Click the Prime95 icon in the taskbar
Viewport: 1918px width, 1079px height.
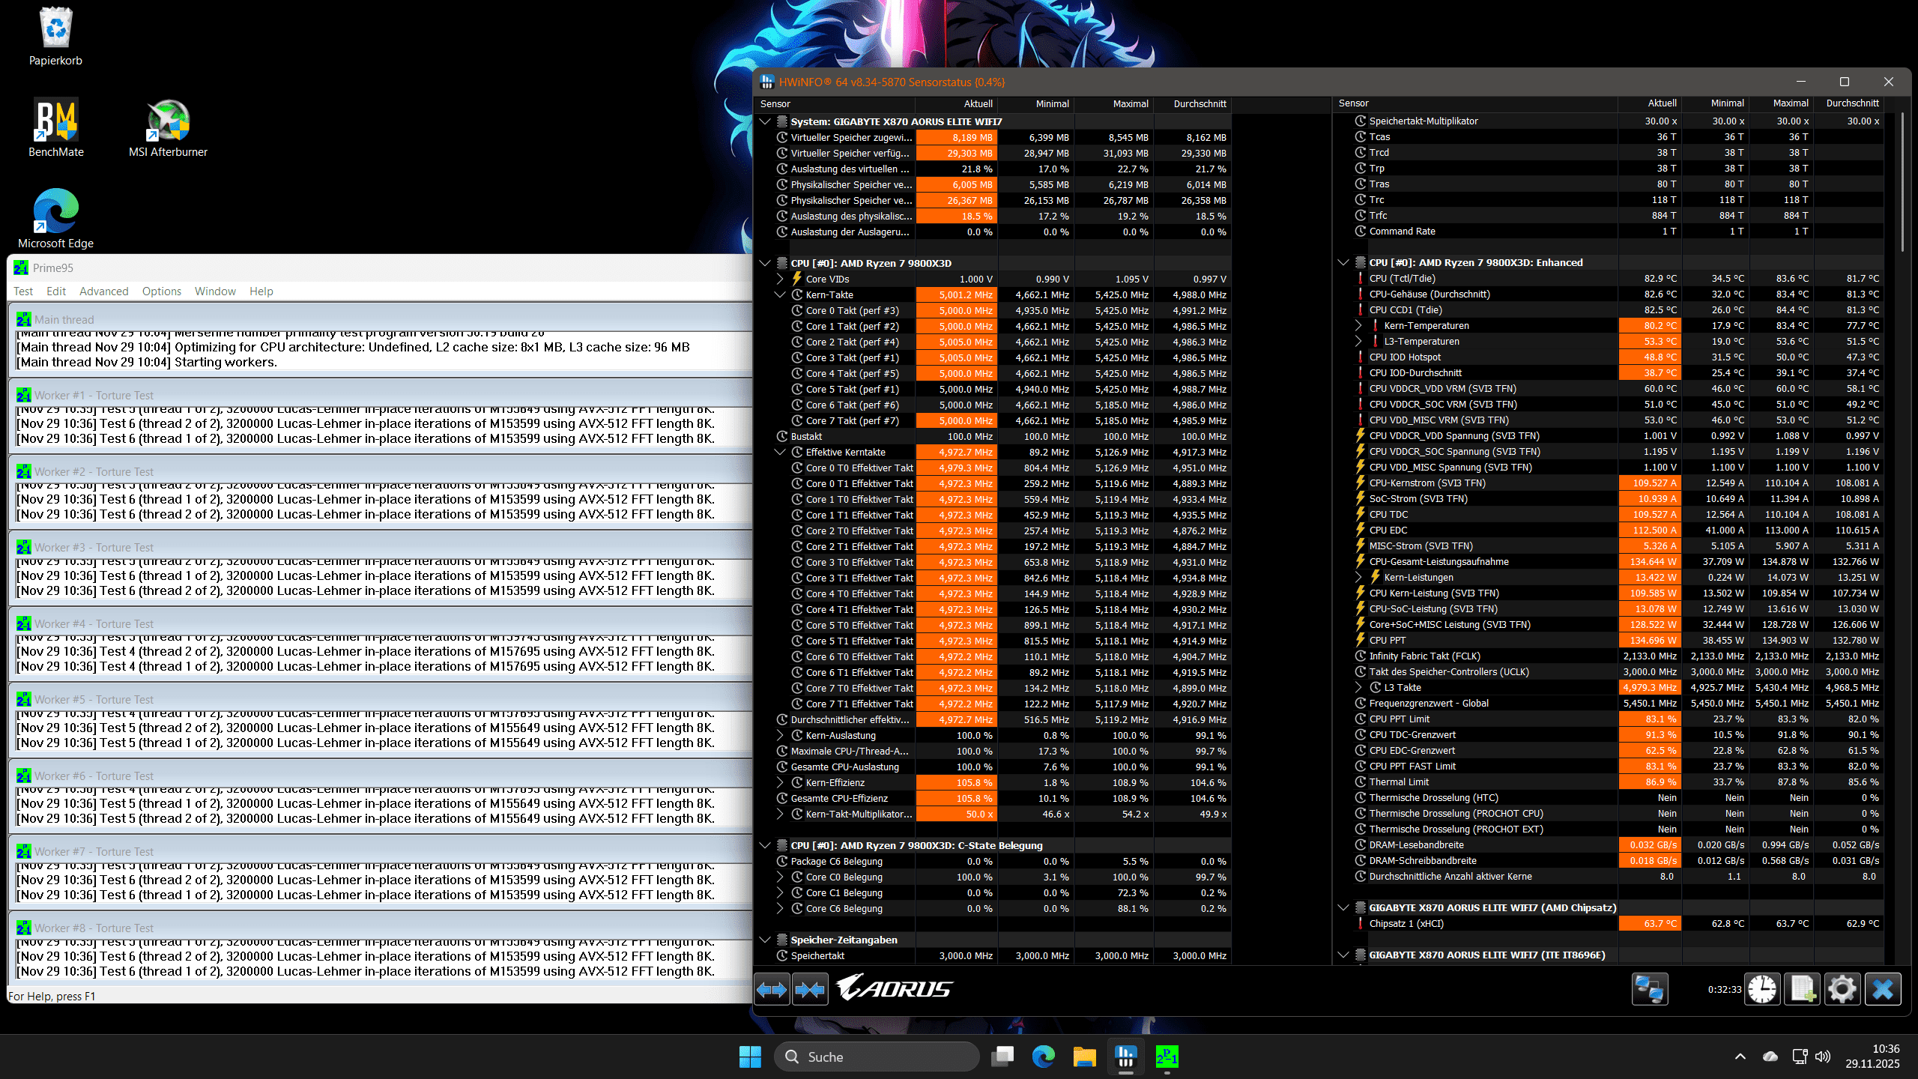1167,1057
